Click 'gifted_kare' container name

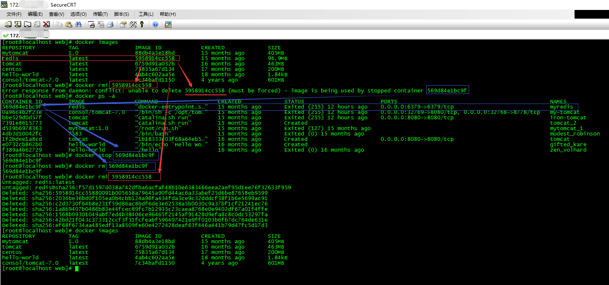click(x=568, y=145)
